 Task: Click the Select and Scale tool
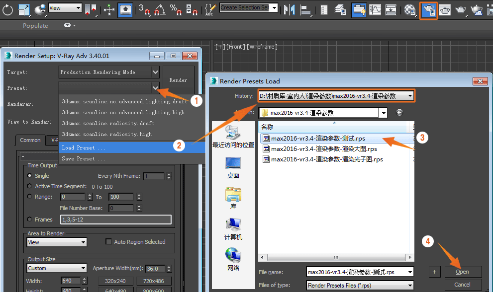[24, 10]
